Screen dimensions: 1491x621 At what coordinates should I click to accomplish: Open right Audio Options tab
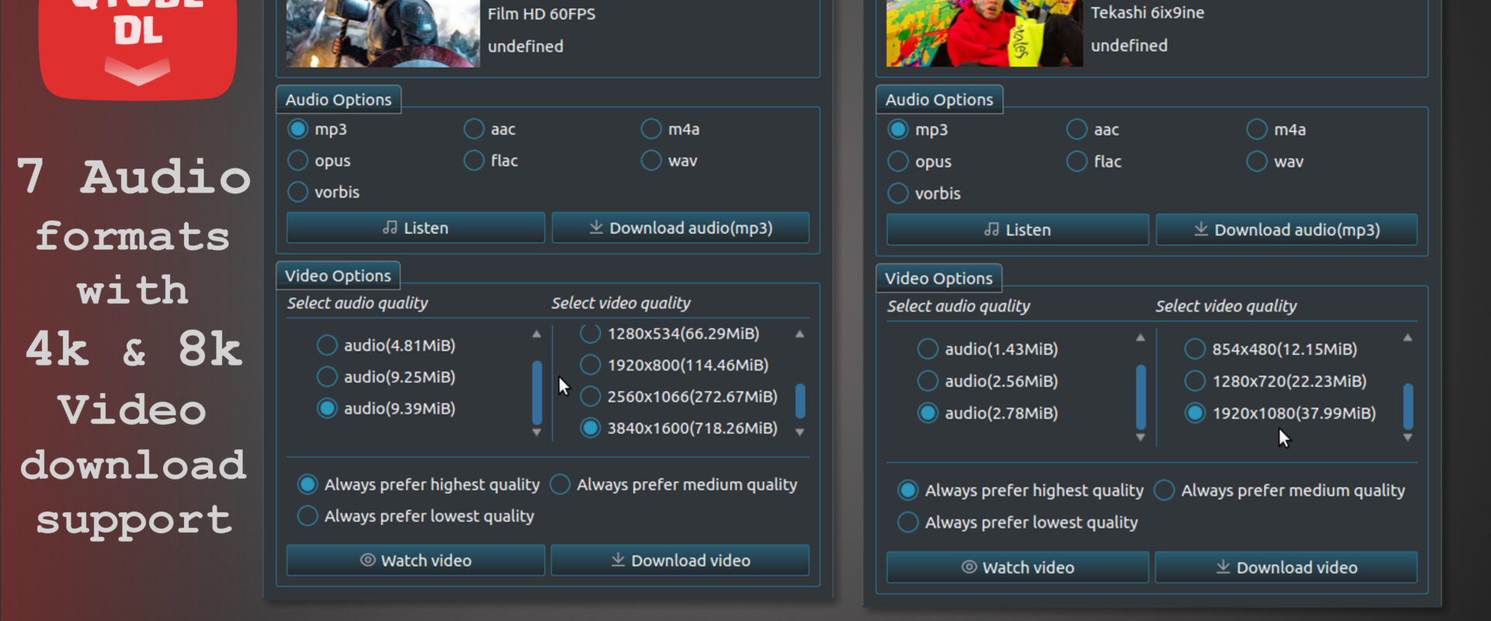939,99
